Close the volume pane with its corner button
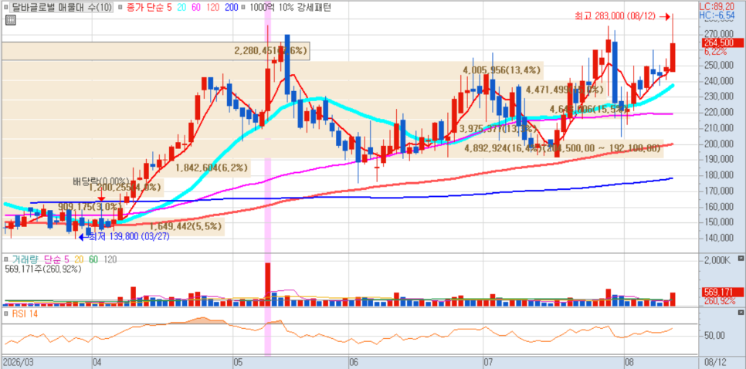The width and height of the screenshot is (746, 369). [741, 258]
